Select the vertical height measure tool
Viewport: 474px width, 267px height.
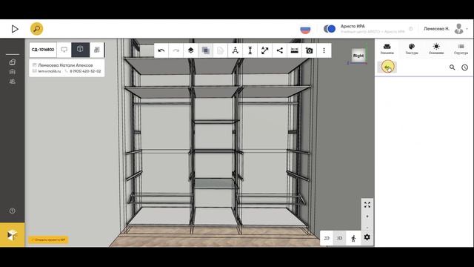tap(250, 50)
